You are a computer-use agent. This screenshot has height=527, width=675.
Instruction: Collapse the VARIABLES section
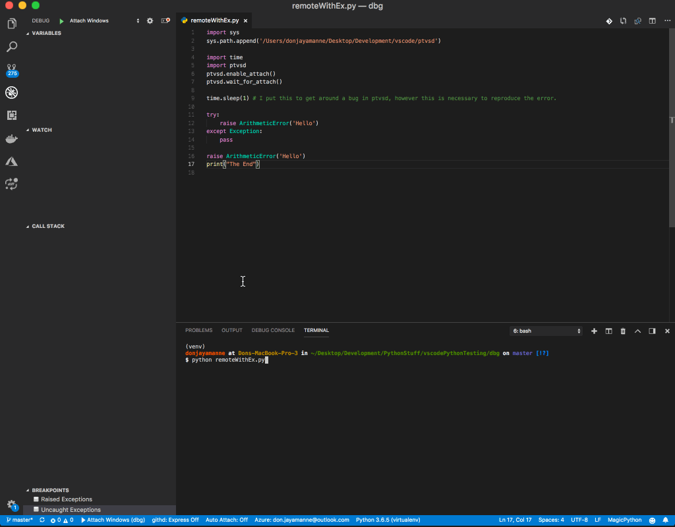[x=46, y=32]
